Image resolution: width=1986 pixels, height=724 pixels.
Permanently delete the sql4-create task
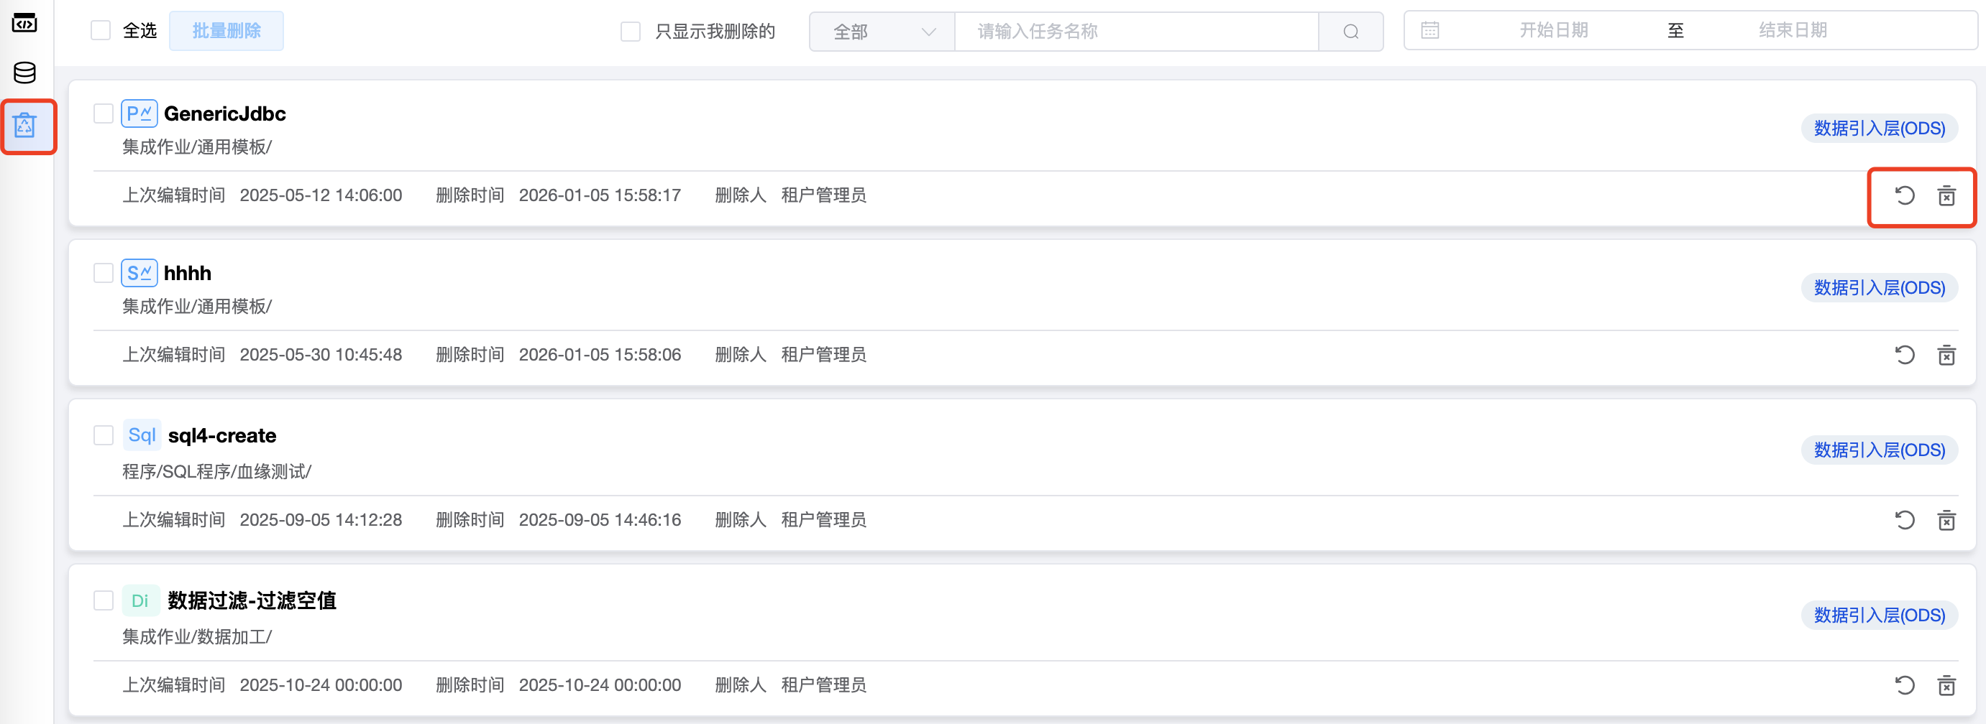(x=1946, y=521)
